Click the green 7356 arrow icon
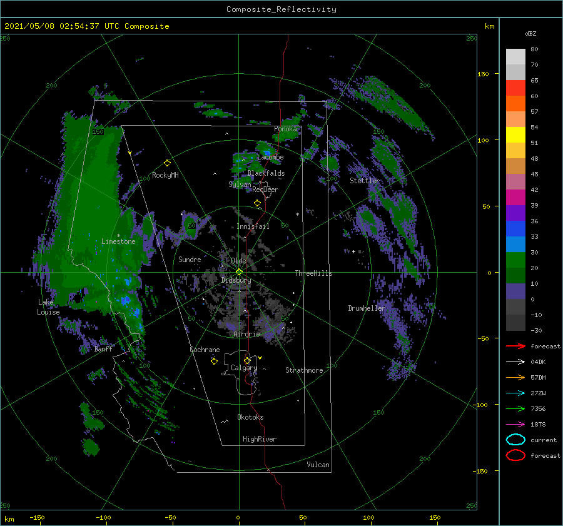Viewport: 563px width, 526px height. click(x=515, y=408)
